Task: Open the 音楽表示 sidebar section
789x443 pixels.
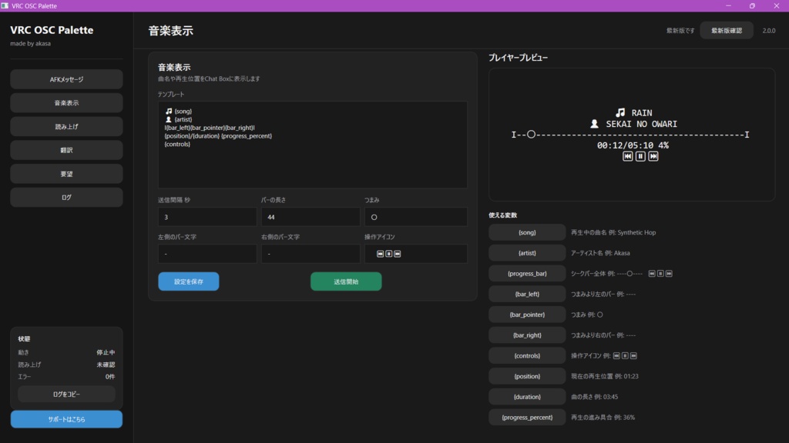Action: point(66,103)
